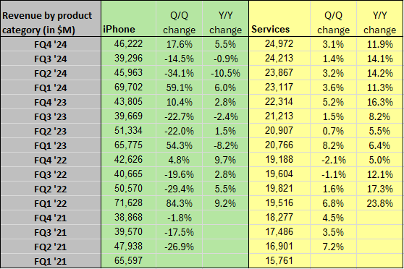404x269 pixels.
Task: Select the Services value 15,761
Action: [279, 261]
